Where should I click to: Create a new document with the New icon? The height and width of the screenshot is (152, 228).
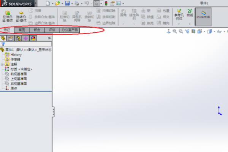[x=48, y=3]
